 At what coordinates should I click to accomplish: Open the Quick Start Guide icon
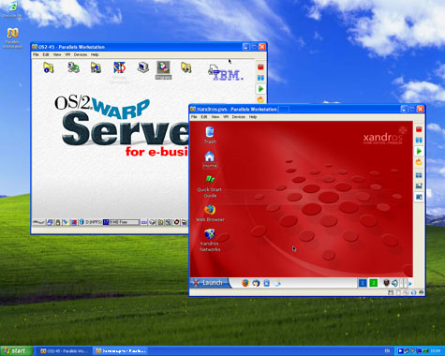[x=210, y=186]
